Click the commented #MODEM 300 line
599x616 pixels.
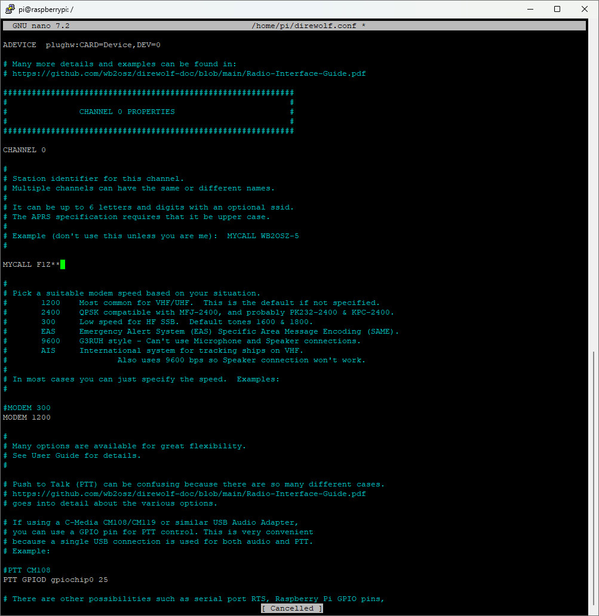tap(27, 408)
